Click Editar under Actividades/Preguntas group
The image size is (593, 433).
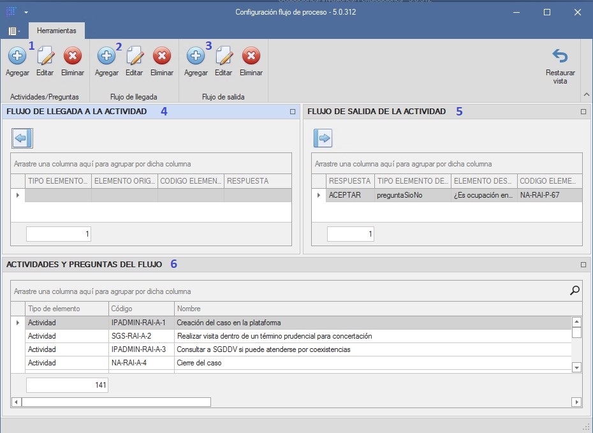[x=45, y=61]
